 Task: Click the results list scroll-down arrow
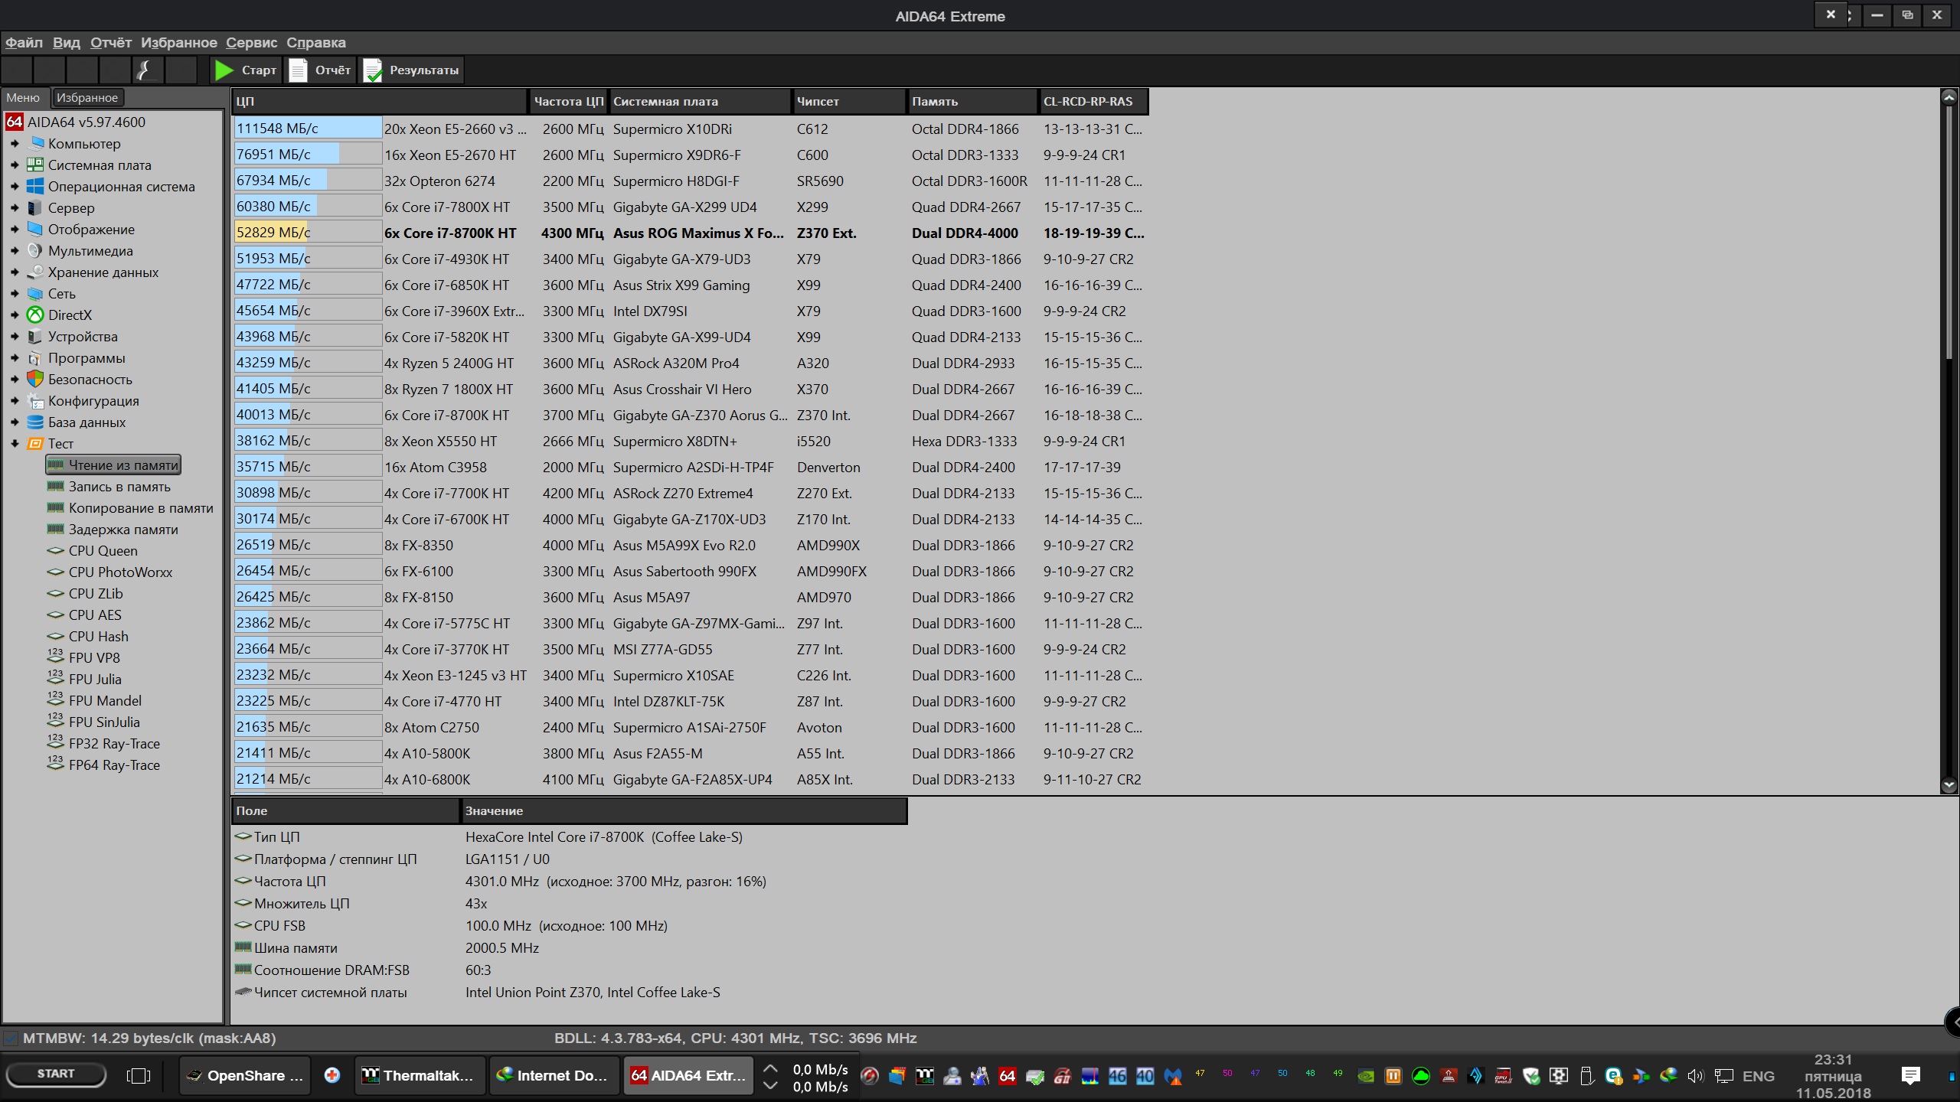tap(1949, 785)
